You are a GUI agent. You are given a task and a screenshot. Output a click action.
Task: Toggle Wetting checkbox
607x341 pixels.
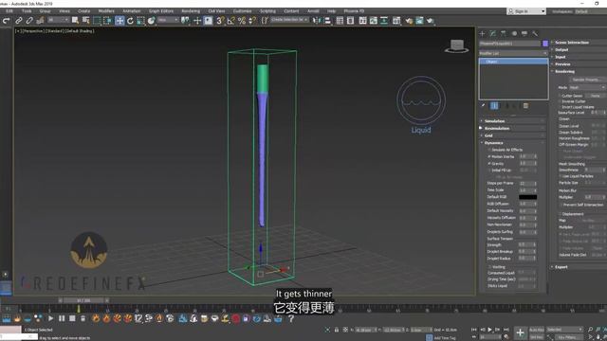489,267
